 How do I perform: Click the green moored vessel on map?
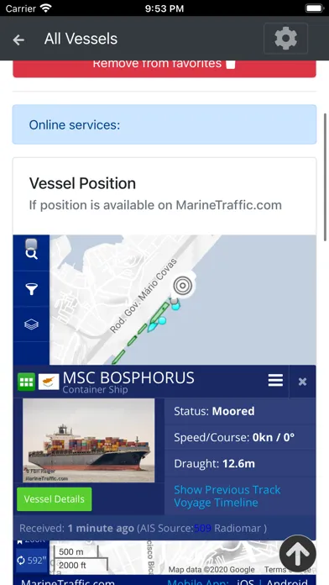click(159, 314)
